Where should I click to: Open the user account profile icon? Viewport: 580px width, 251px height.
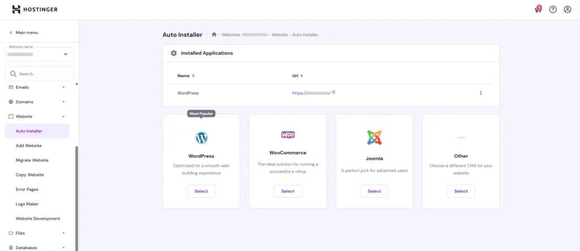click(x=568, y=10)
